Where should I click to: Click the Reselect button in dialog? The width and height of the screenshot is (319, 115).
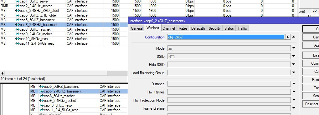click(x=311, y=104)
